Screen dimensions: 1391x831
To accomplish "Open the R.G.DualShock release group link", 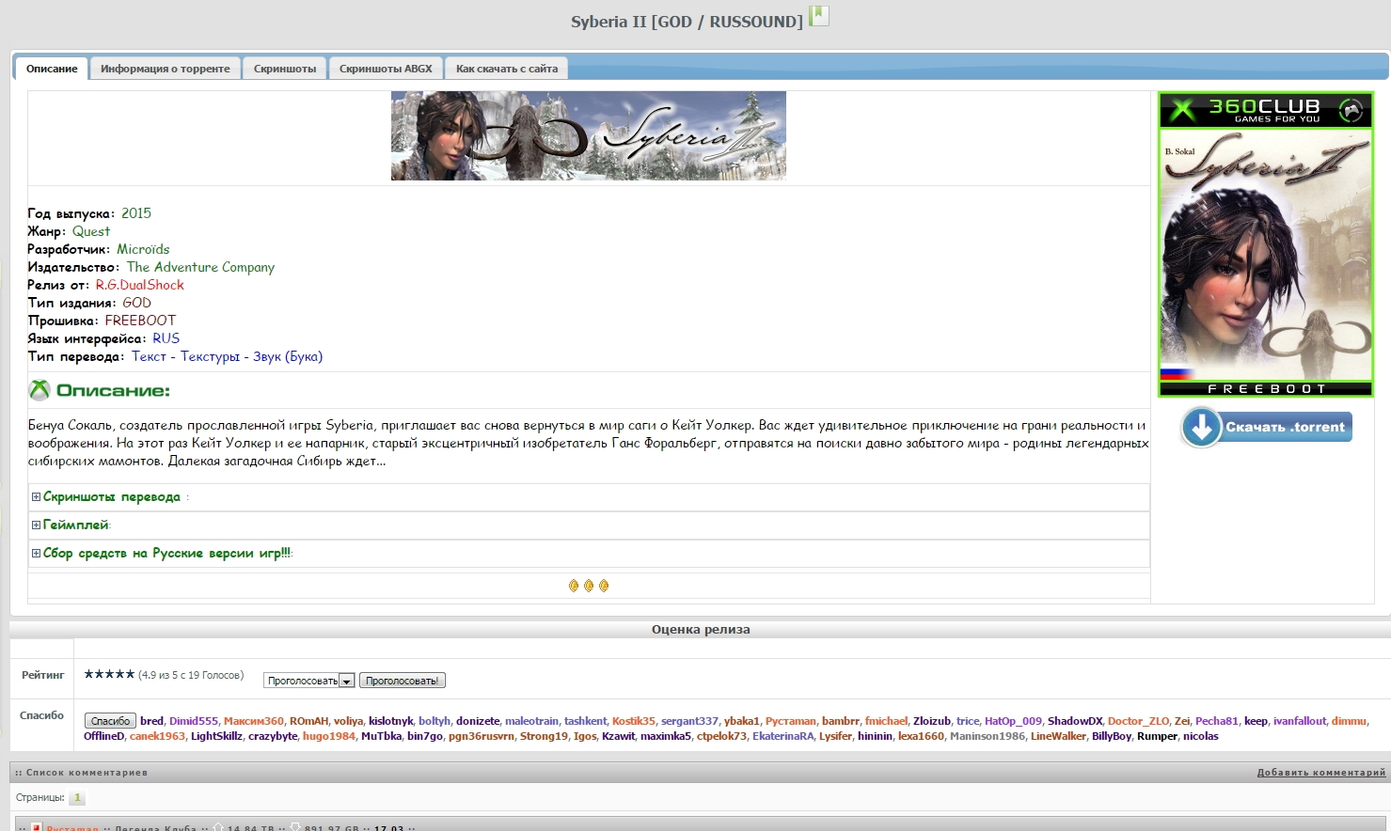I will click(x=140, y=285).
